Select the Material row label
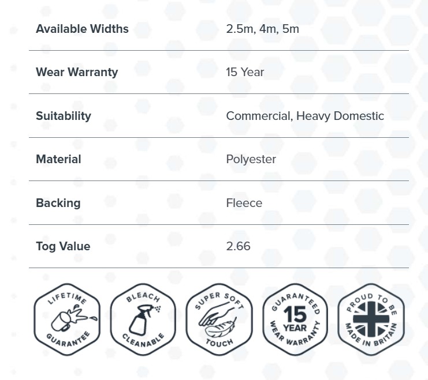Image resolution: width=428 pixels, height=380 pixels. pyautogui.click(x=58, y=159)
